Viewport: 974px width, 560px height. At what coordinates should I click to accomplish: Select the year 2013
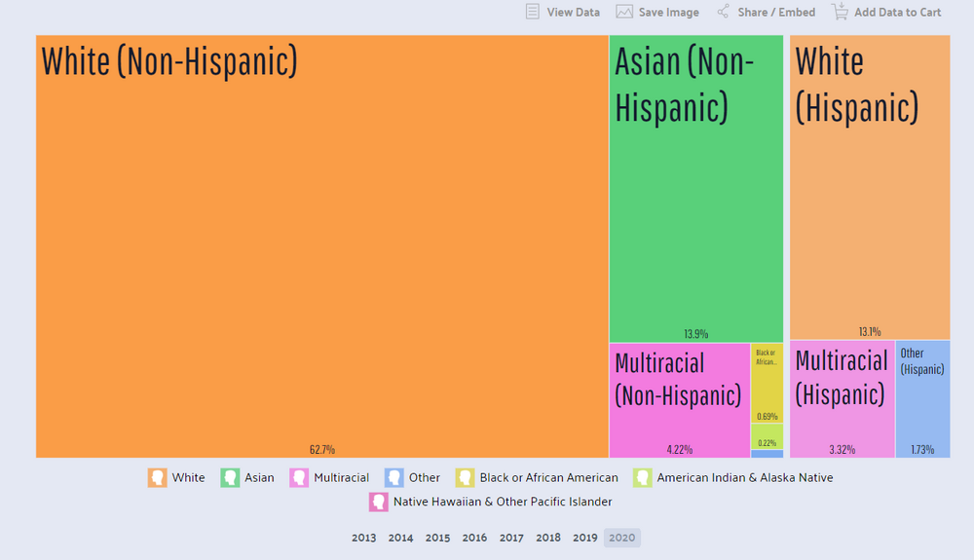tap(363, 538)
